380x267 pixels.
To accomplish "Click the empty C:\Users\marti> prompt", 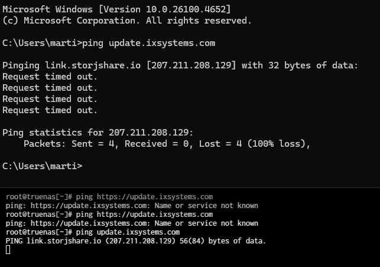I will tap(42, 166).
